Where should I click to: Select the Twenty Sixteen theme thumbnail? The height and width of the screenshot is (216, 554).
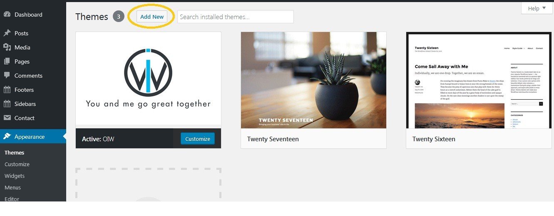[x=479, y=80]
